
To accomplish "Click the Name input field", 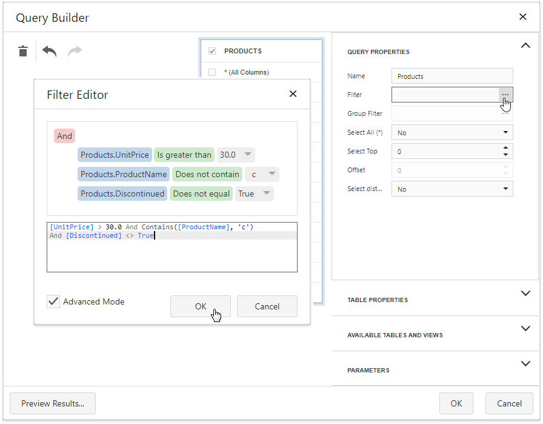I will (x=452, y=76).
